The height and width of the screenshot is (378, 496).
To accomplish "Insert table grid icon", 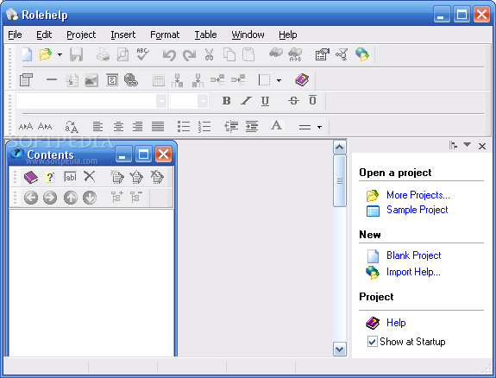I will click(159, 80).
